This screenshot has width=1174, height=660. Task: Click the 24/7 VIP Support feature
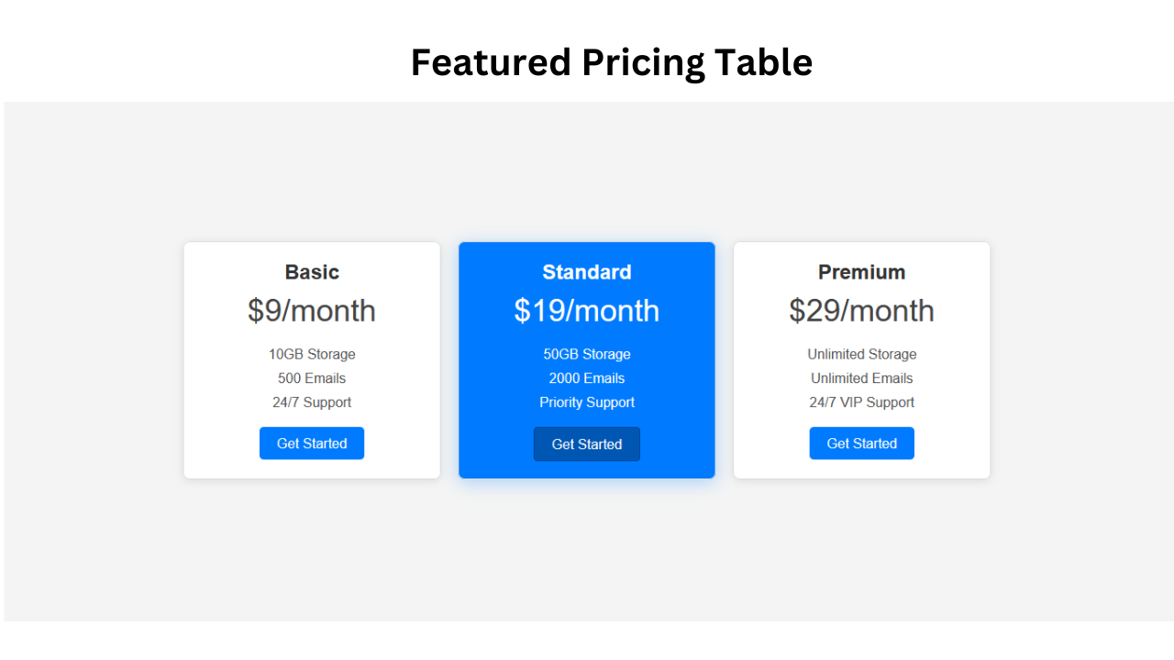click(861, 402)
